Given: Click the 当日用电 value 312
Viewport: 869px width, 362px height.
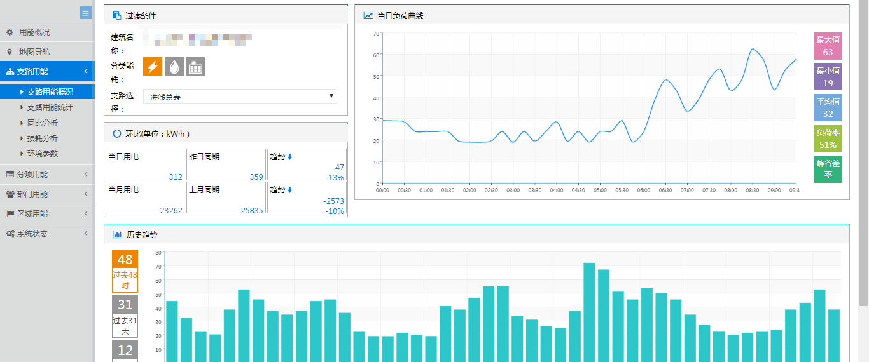Looking at the screenshot, I should 176,177.
